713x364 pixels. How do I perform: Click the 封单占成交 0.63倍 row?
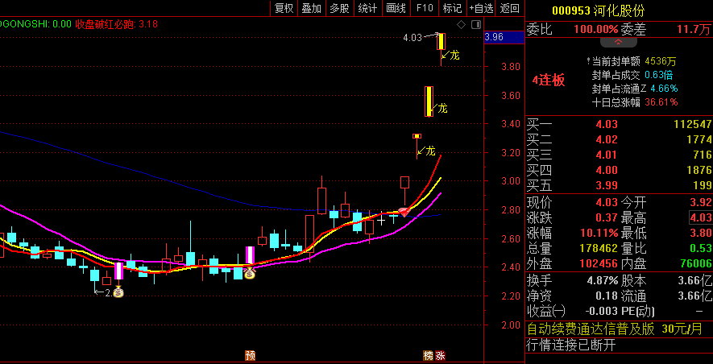[x=632, y=75]
